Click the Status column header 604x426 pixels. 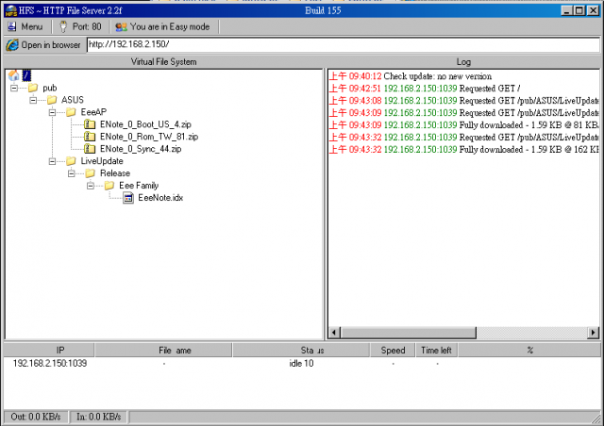pos(301,351)
